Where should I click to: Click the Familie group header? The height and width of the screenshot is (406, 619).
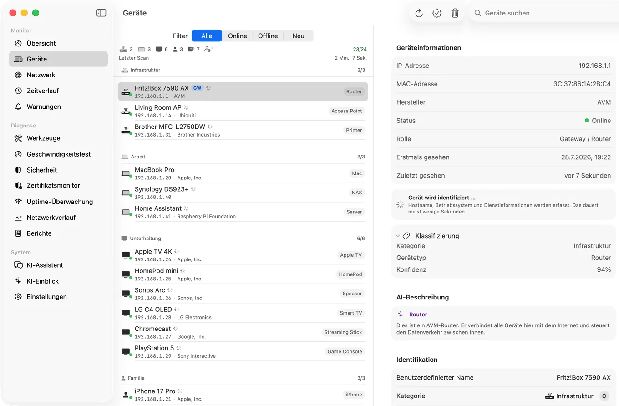click(x=243, y=378)
